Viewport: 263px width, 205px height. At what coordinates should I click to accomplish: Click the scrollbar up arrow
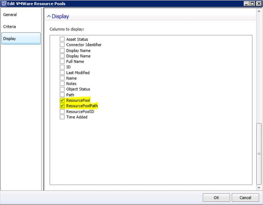[259, 11]
